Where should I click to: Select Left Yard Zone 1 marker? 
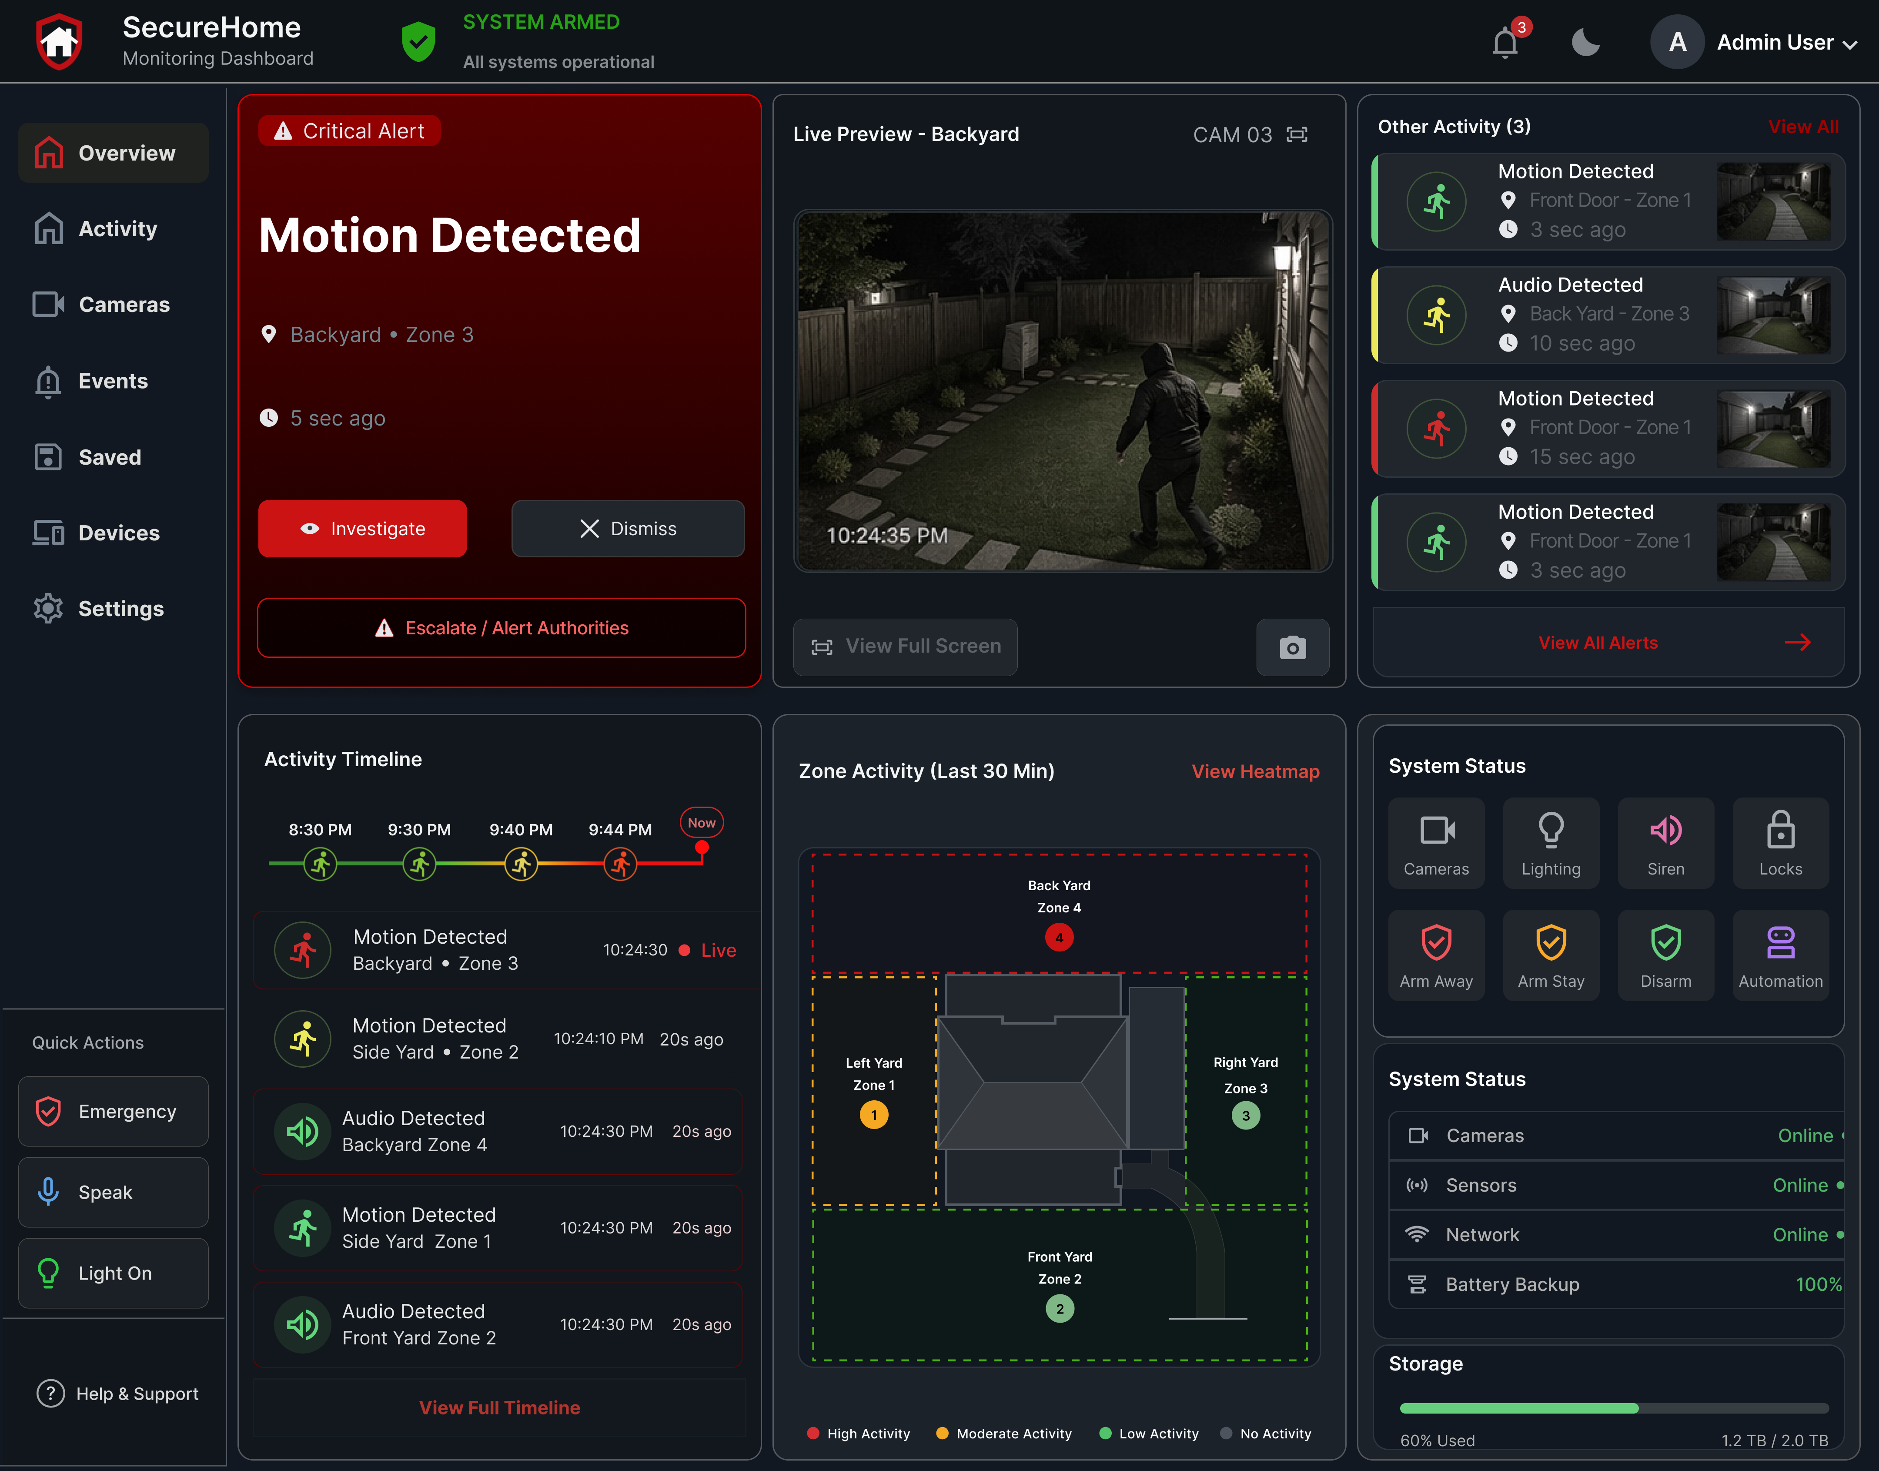tap(874, 1115)
